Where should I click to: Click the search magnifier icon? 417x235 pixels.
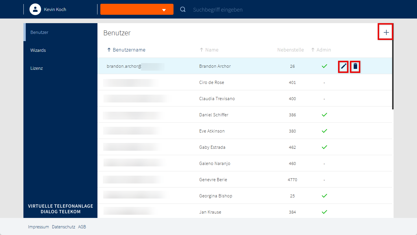(182, 9)
